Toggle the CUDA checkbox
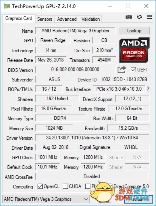Image resolution: width=156 pixels, height=206 pixels. point(65,186)
